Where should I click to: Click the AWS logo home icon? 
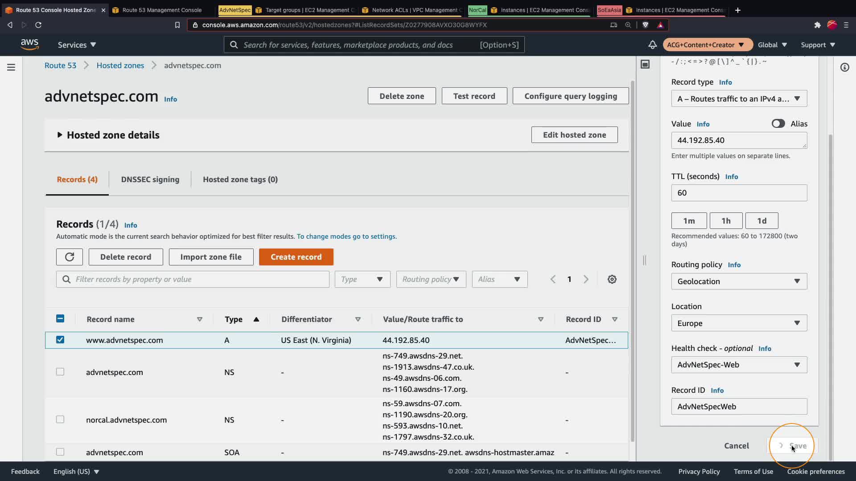pyautogui.click(x=29, y=44)
